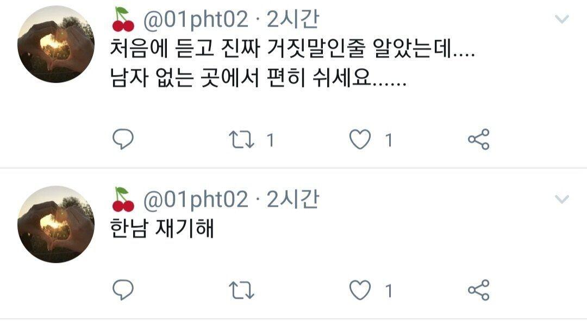
Task: Like the first tweet with heart icon
Action: coord(360,139)
